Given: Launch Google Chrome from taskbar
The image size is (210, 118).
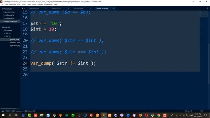Looking at the screenshot, I should tap(159, 115).
